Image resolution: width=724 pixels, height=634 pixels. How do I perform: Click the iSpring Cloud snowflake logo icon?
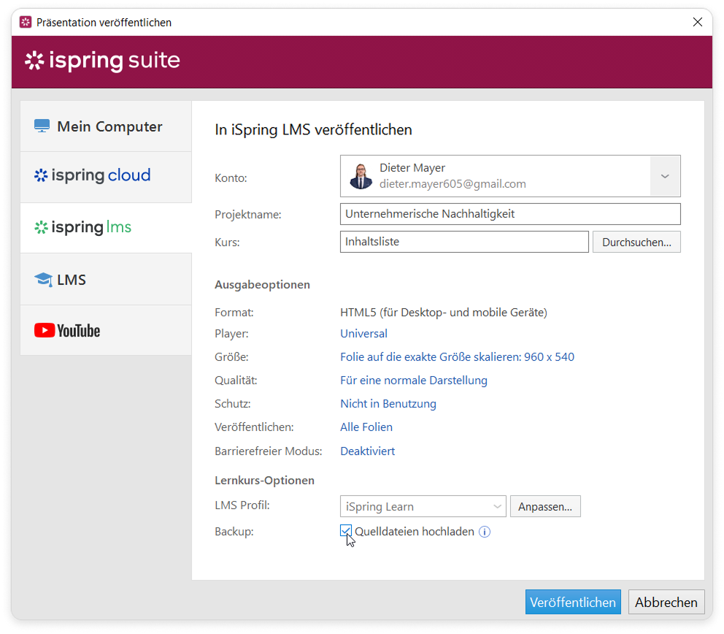[x=41, y=175]
